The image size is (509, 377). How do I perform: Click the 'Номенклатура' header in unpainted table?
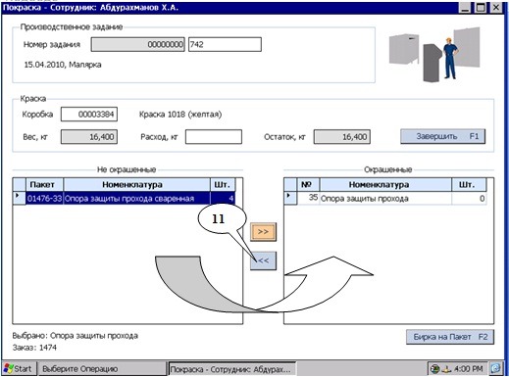pyautogui.click(x=136, y=185)
